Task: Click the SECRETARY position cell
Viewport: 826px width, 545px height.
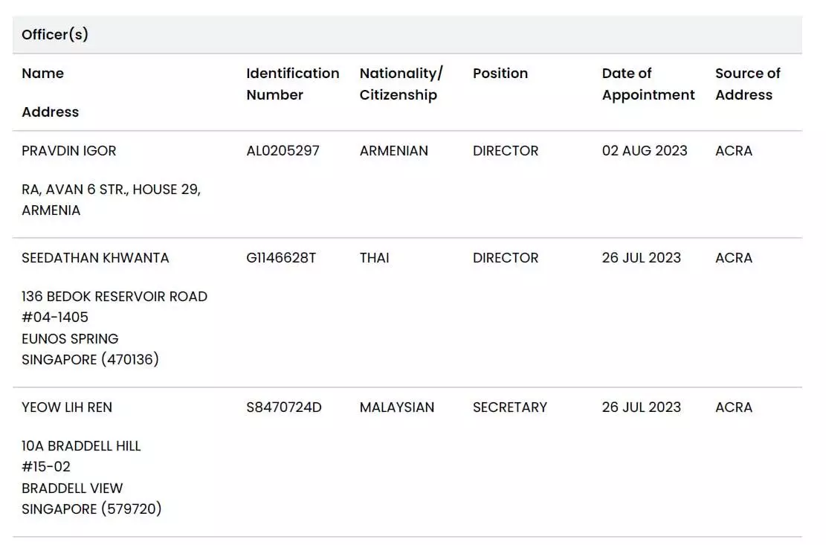Action: [510, 407]
